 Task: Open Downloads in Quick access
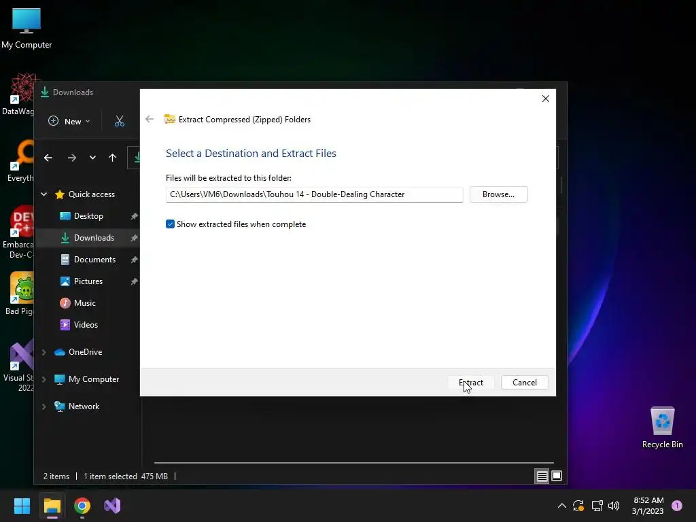[x=94, y=238]
